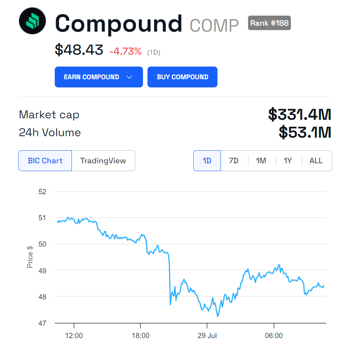Click the Rank #188 badge

[269, 23]
